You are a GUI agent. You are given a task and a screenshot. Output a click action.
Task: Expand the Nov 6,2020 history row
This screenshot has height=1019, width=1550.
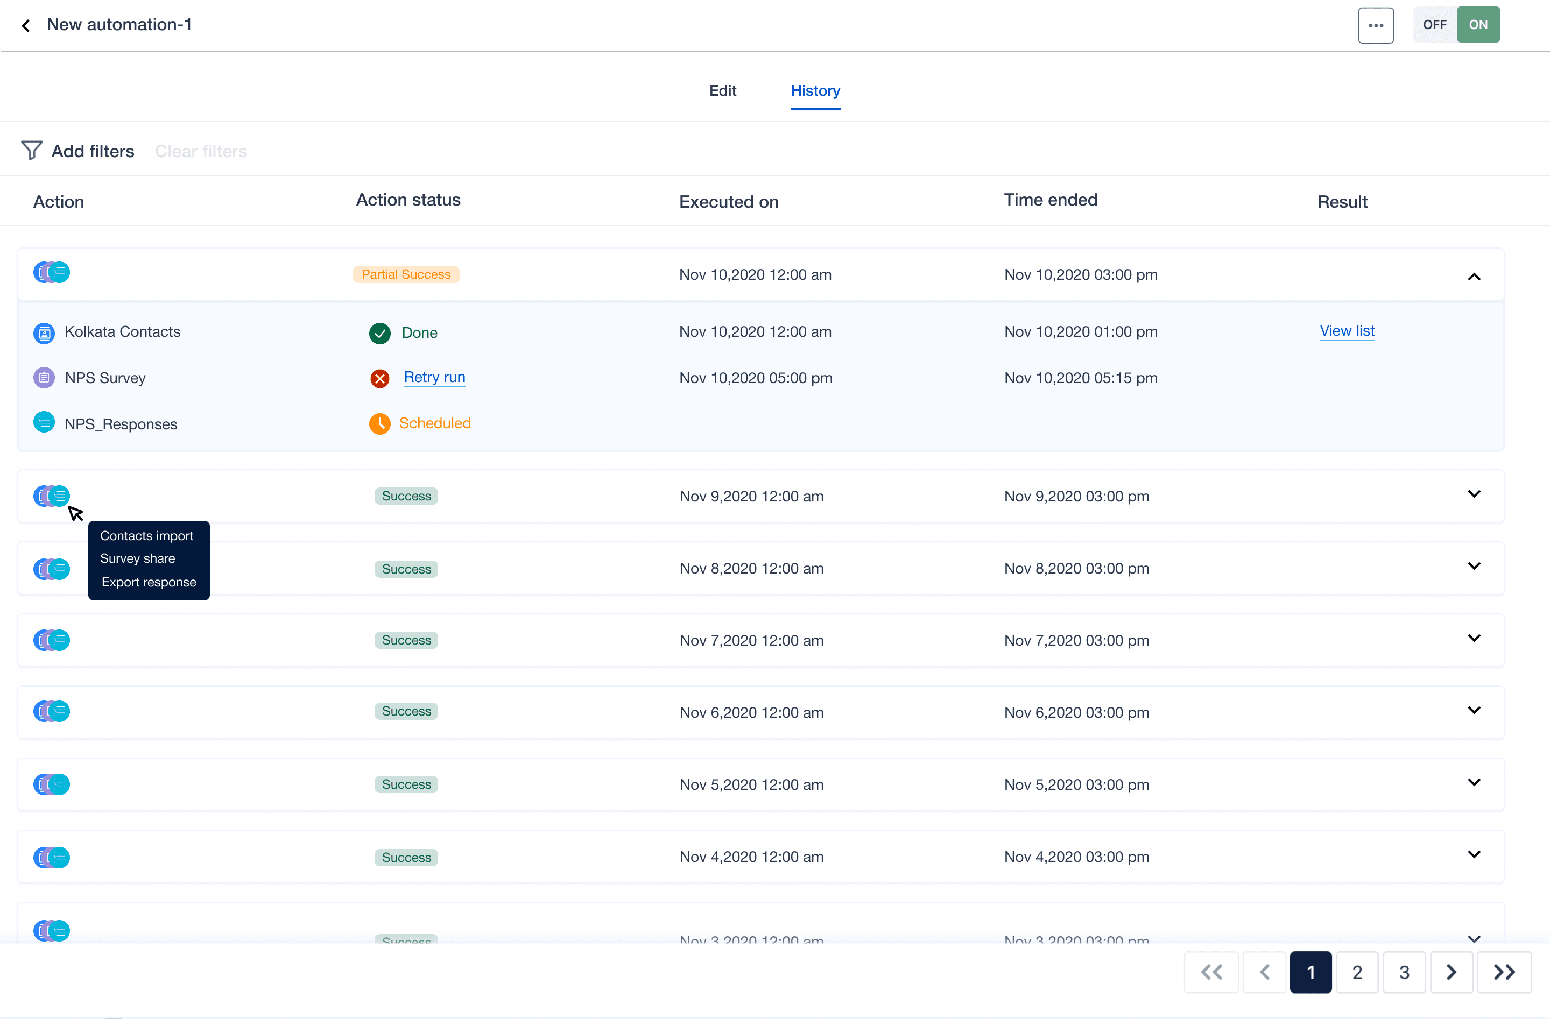pyautogui.click(x=1474, y=710)
